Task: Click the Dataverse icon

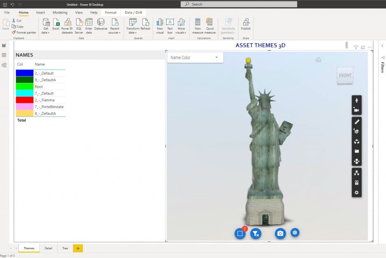Action: click(101, 24)
